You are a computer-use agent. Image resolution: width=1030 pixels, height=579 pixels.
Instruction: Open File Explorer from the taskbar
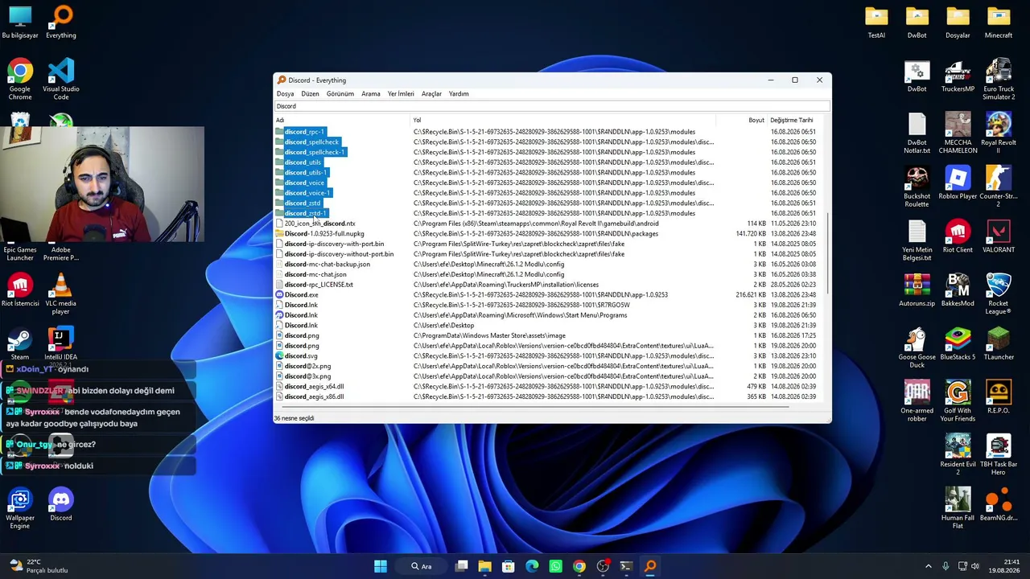(484, 566)
